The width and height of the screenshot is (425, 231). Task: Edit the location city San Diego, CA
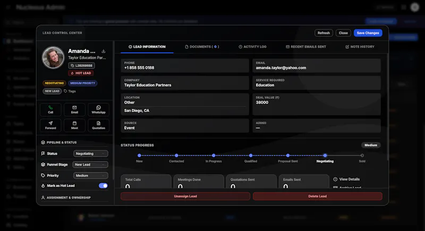pyautogui.click(x=137, y=110)
